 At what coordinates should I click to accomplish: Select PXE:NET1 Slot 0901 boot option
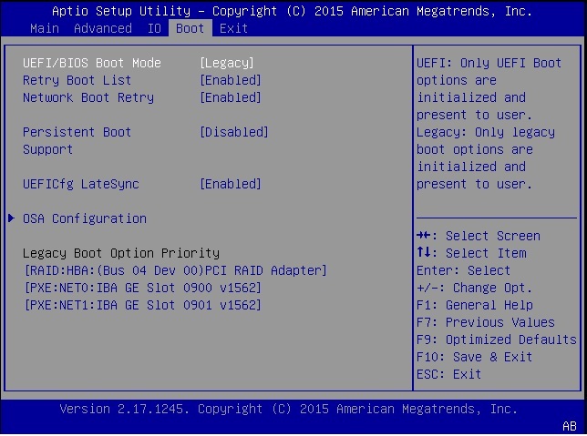click(x=142, y=305)
